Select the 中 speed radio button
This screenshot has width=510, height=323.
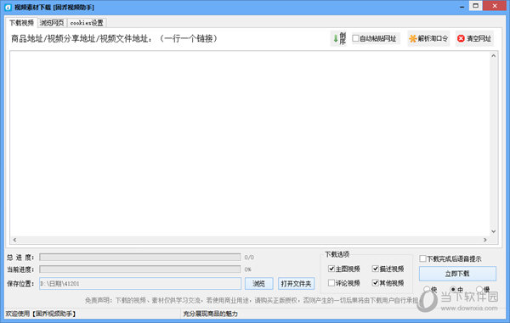coord(453,289)
